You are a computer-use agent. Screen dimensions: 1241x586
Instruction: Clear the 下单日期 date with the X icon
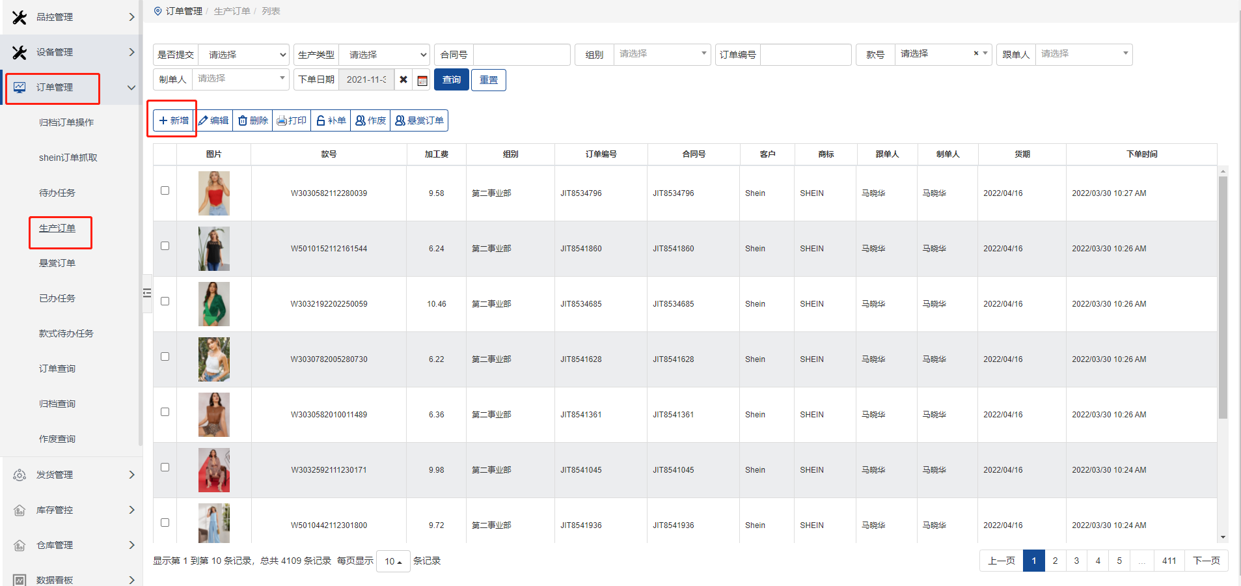pos(403,79)
